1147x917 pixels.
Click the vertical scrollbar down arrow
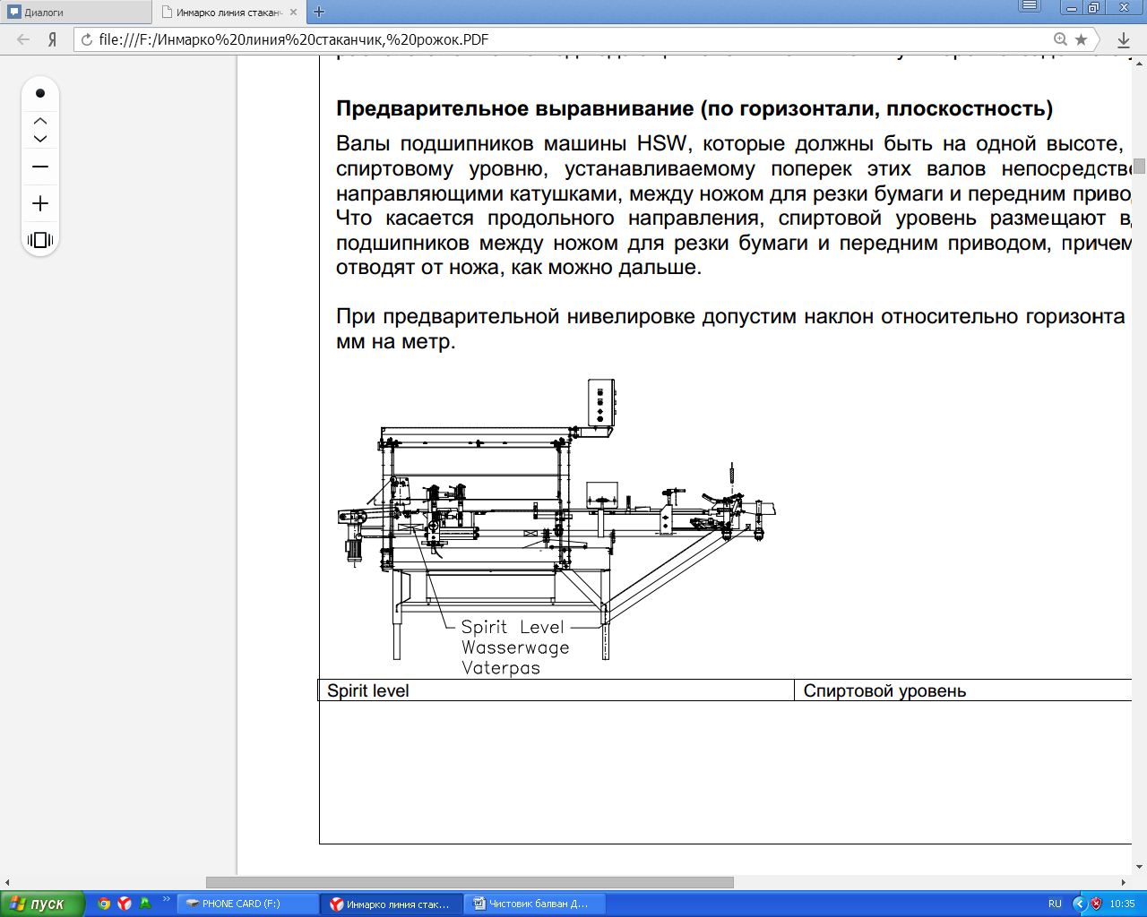[1140, 867]
